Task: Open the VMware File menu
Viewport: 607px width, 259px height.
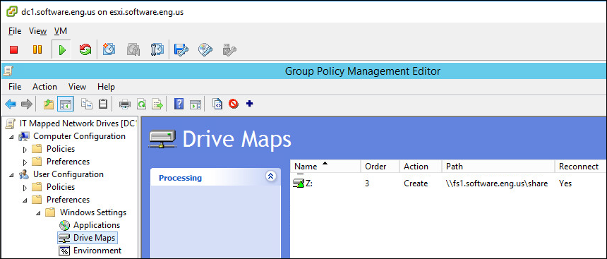Action: (x=15, y=31)
